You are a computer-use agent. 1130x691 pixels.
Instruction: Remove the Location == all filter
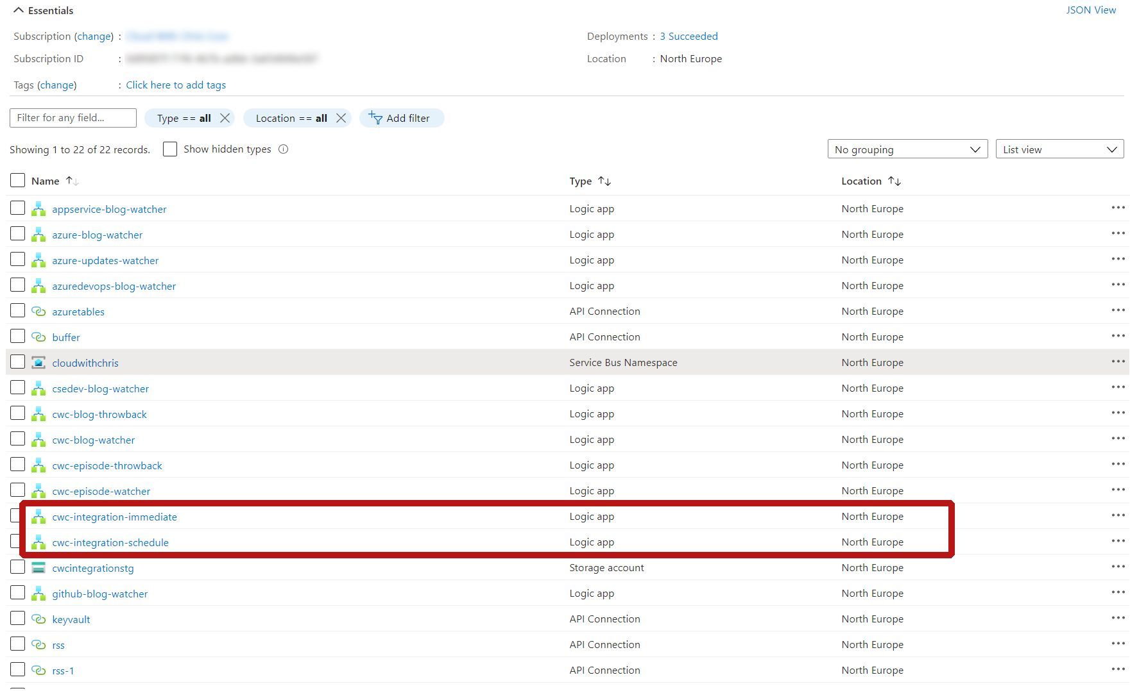[x=341, y=118]
